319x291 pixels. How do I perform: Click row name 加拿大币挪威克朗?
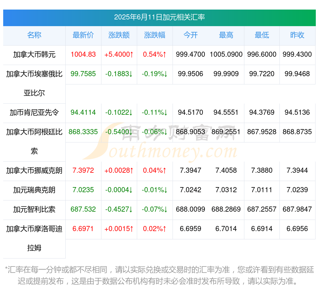coord(34,171)
